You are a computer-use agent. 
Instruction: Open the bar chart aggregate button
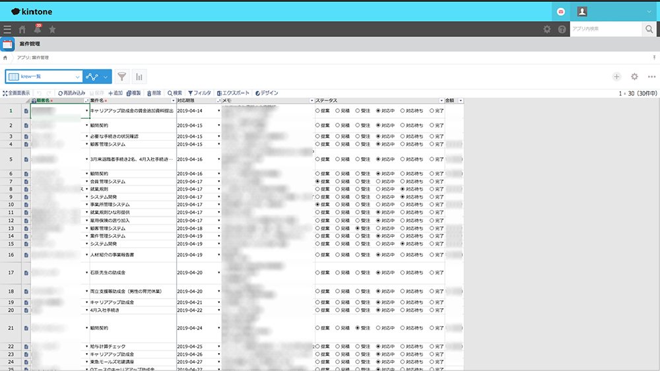coord(139,77)
